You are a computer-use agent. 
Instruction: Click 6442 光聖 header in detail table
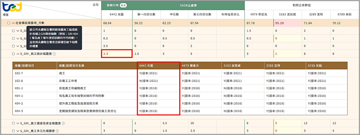coord(158,65)
